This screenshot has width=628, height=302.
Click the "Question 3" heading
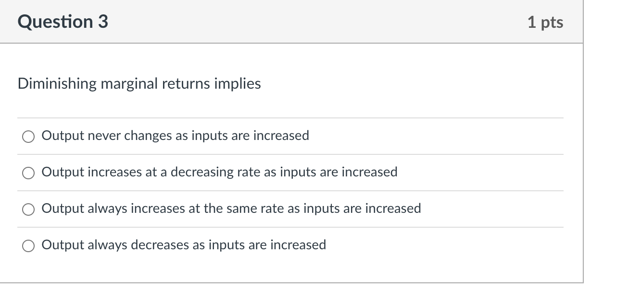click(63, 22)
